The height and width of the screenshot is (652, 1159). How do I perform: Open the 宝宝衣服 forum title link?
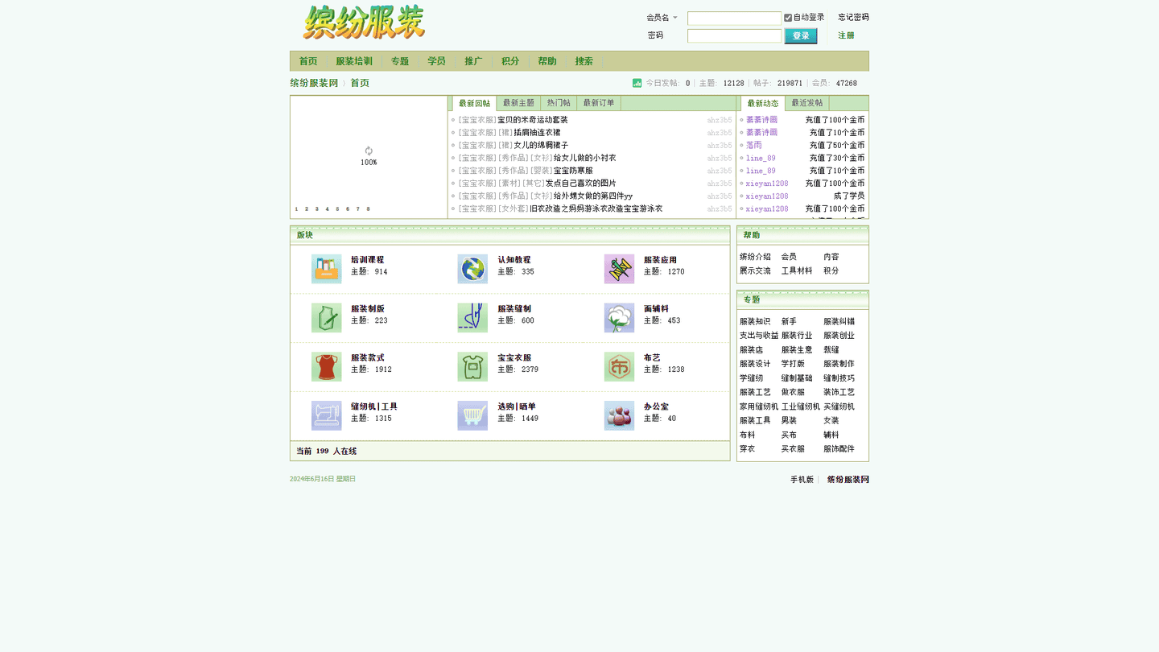(514, 357)
